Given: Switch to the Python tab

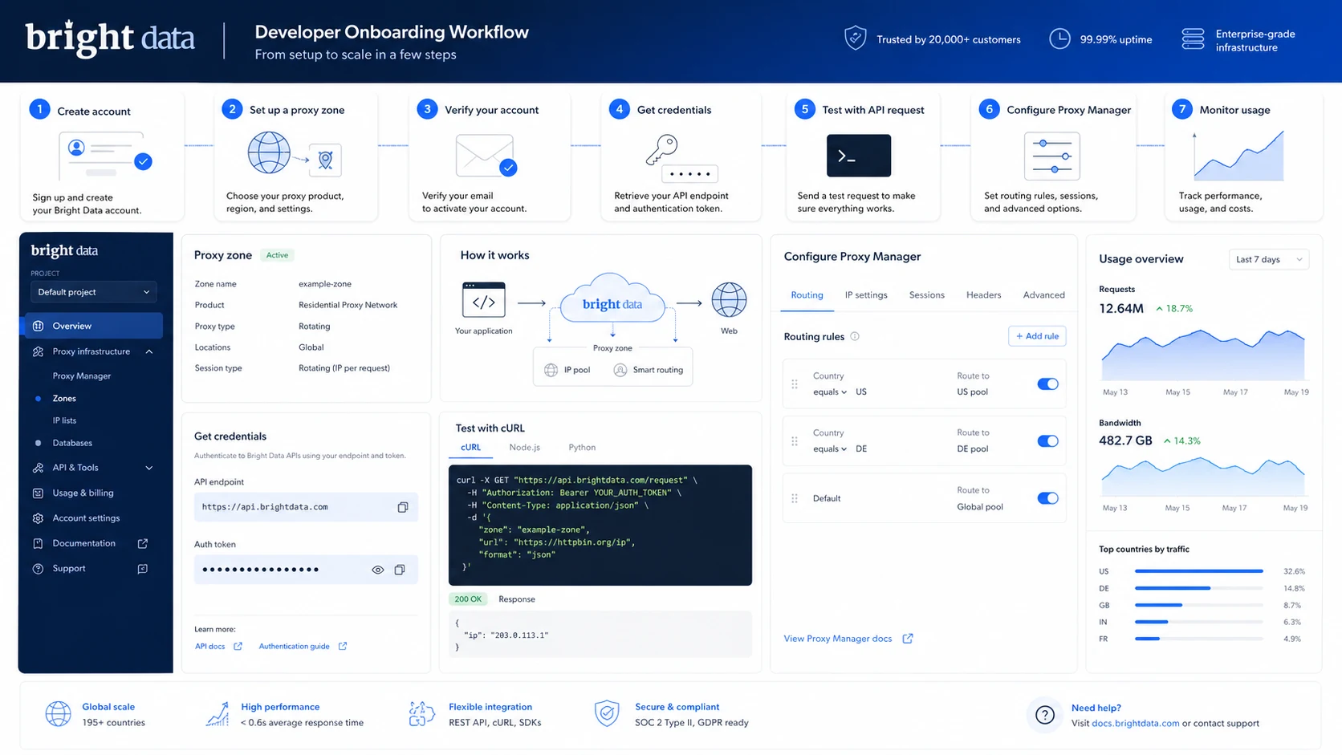Looking at the screenshot, I should 582,448.
